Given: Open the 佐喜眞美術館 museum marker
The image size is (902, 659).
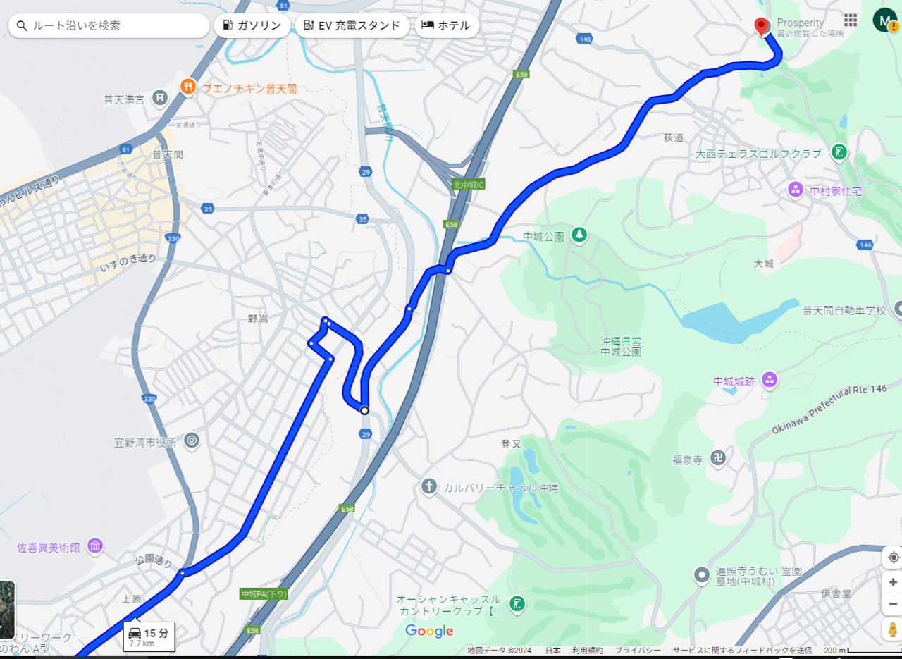Looking at the screenshot, I should (x=95, y=546).
